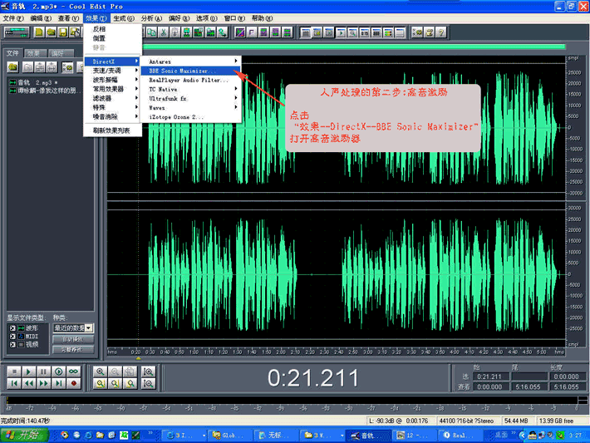Image resolution: width=590 pixels, height=443 pixels.
Task: Click the Go to Beginning button
Action: (13, 383)
